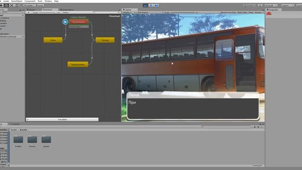Screen dimensions: 302x170
Task: Open the GameObject menu
Action: point(17,1)
